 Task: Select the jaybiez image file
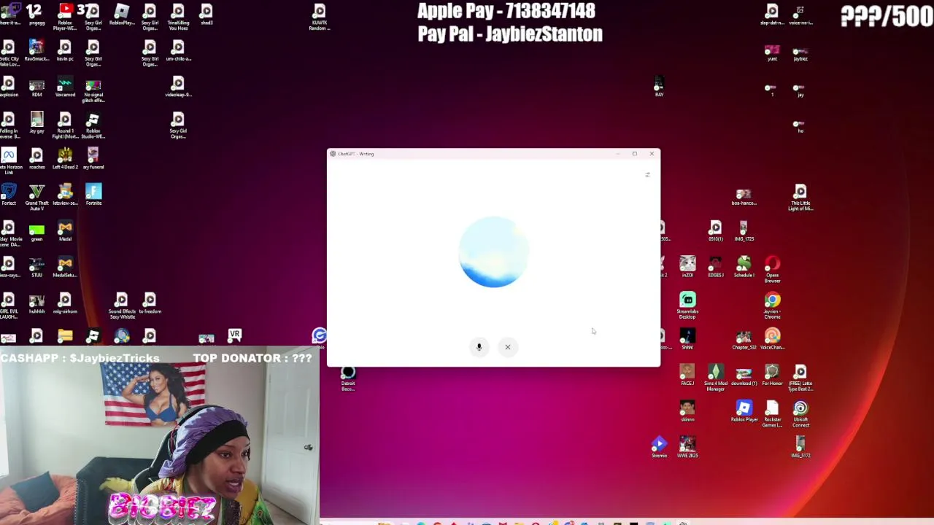click(800, 55)
